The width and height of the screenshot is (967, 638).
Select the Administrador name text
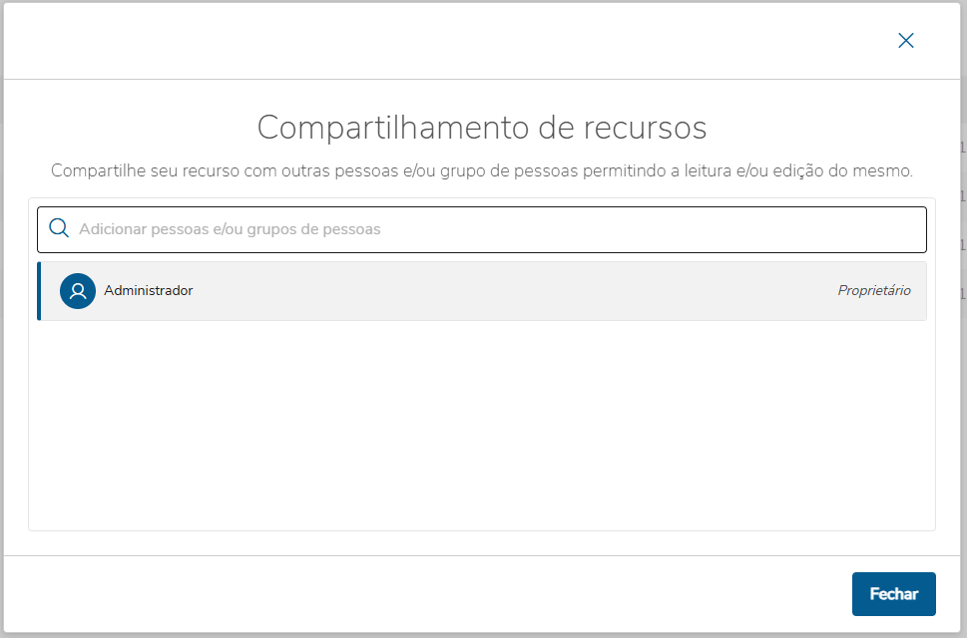(x=148, y=290)
